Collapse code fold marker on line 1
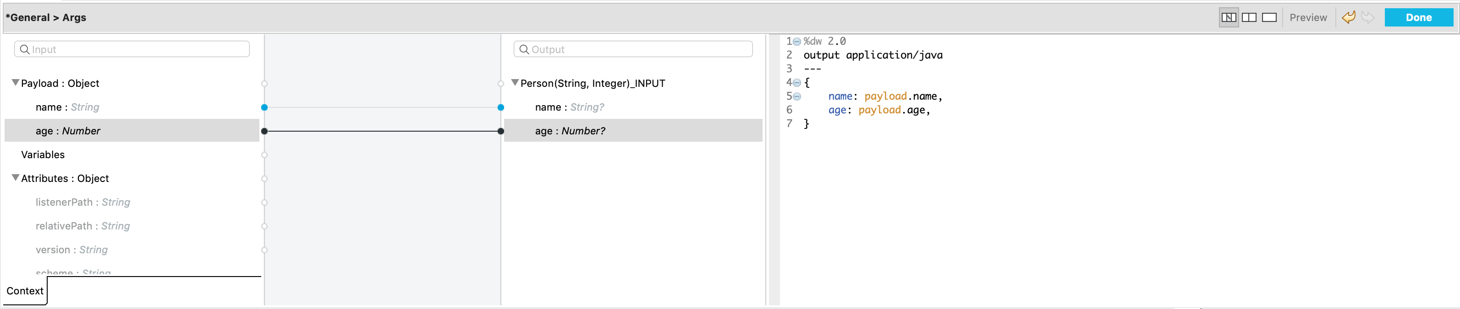Viewport: 1460px width, 309px height. [797, 42]
